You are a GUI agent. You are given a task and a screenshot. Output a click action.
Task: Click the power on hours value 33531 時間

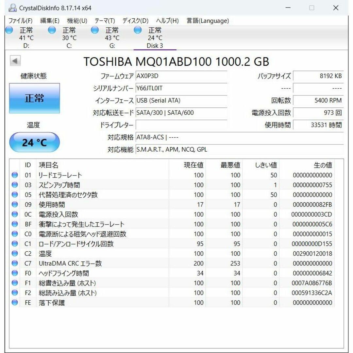point(318,125)
